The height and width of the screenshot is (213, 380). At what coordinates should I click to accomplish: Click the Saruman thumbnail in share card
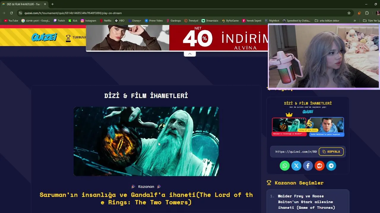click(x=289, y=127)
